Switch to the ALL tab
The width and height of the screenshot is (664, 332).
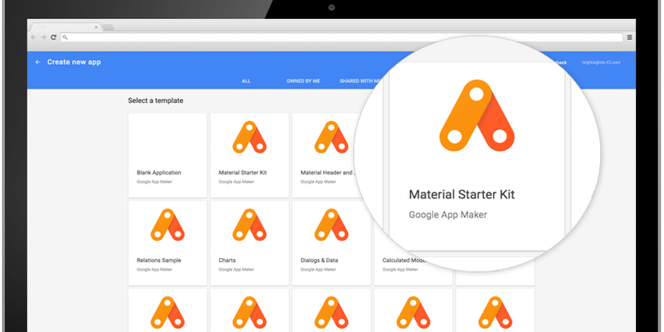pyautogui.click(x=246, y=81)
